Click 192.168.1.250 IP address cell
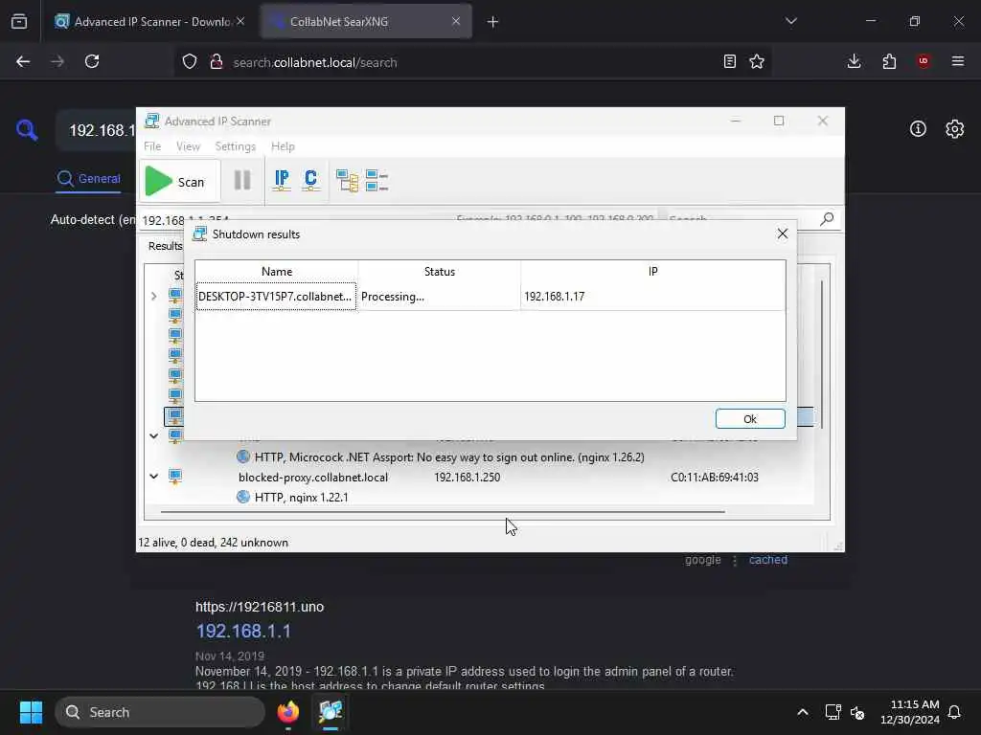981x735 pixels. [x=467, y=477]
